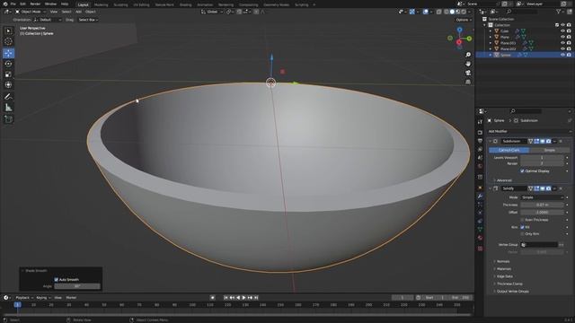The image size is (575, 323).
Task: Click Solidify Thickness value slider
Action: [x=542, y=205]
